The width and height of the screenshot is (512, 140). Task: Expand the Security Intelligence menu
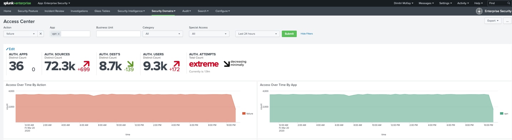tap(131, 11)
